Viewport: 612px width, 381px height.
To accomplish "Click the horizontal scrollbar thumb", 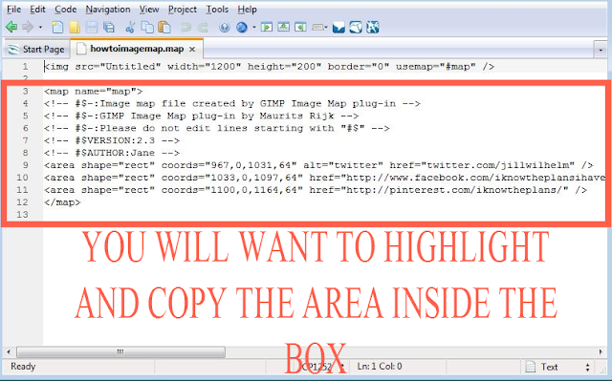I will tap(120, 351).
